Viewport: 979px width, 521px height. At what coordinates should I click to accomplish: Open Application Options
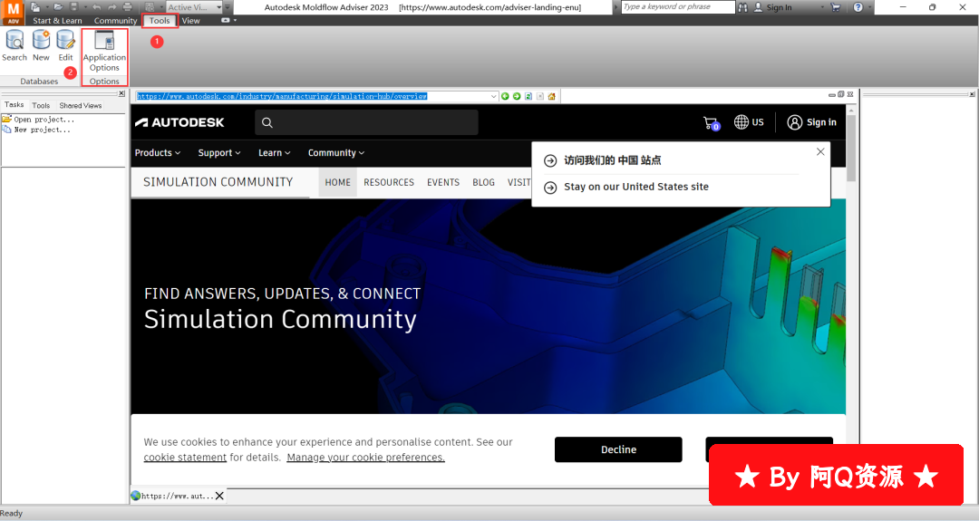pos(104,51)
